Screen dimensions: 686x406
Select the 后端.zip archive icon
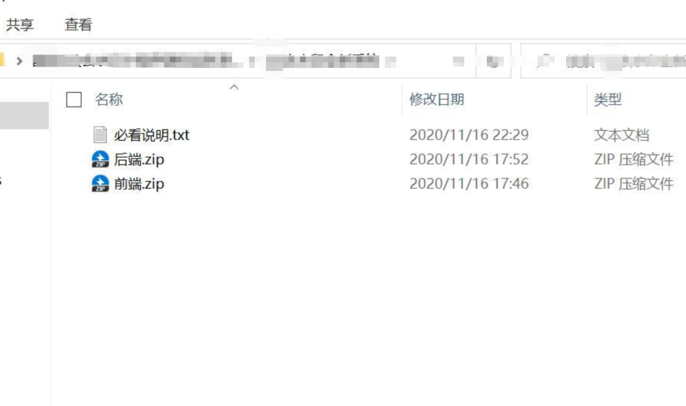100,159
